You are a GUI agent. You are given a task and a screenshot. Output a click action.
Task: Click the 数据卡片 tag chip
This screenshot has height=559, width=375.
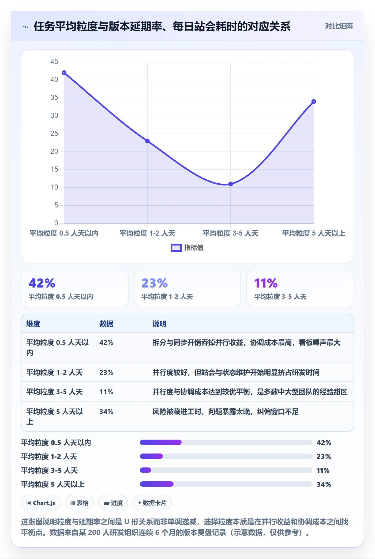click(152, 503)
